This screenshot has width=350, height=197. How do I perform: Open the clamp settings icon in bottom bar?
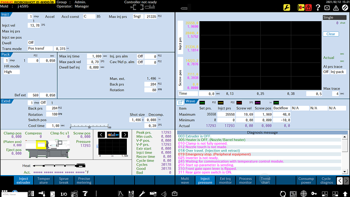click(x=31, y=193)
